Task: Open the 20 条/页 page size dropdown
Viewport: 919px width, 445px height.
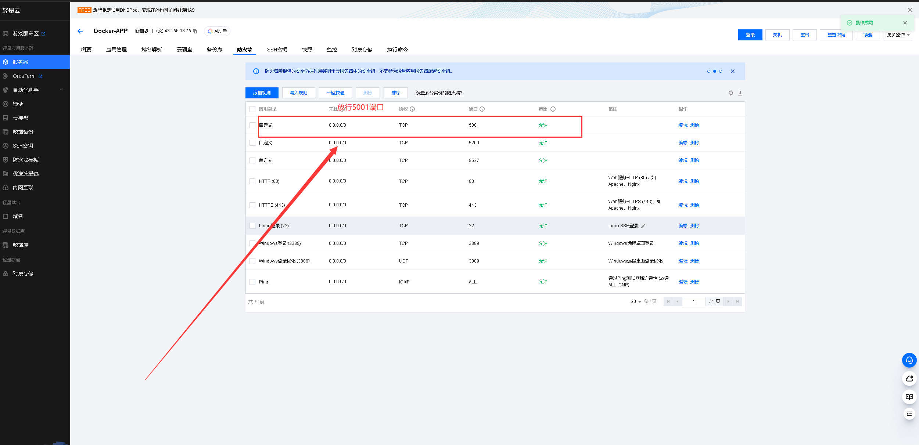Action: 636,301
